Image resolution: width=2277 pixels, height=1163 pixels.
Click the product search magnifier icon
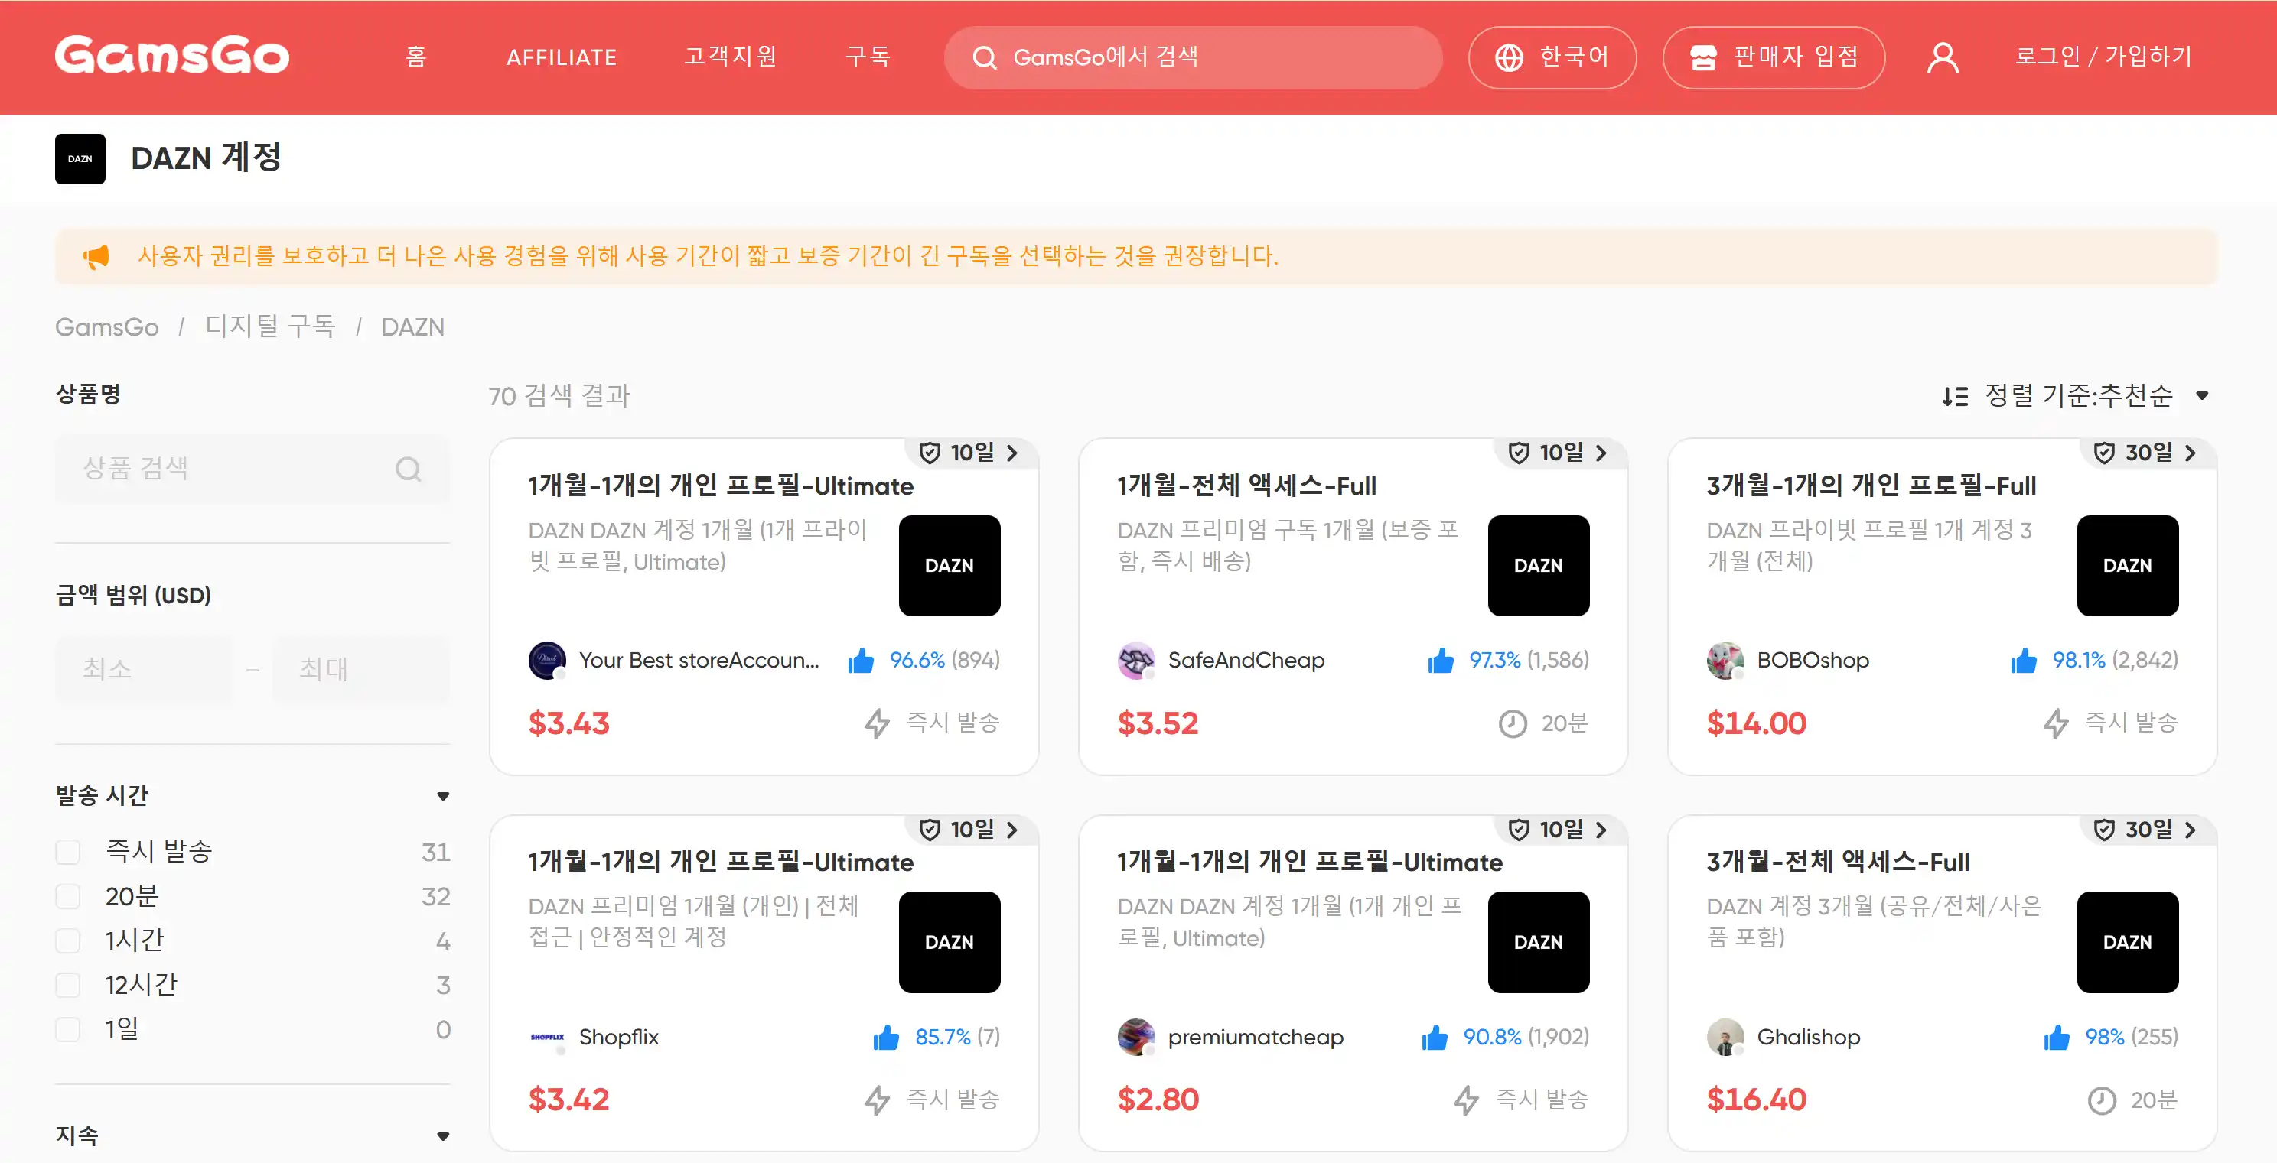click(408, 469)
